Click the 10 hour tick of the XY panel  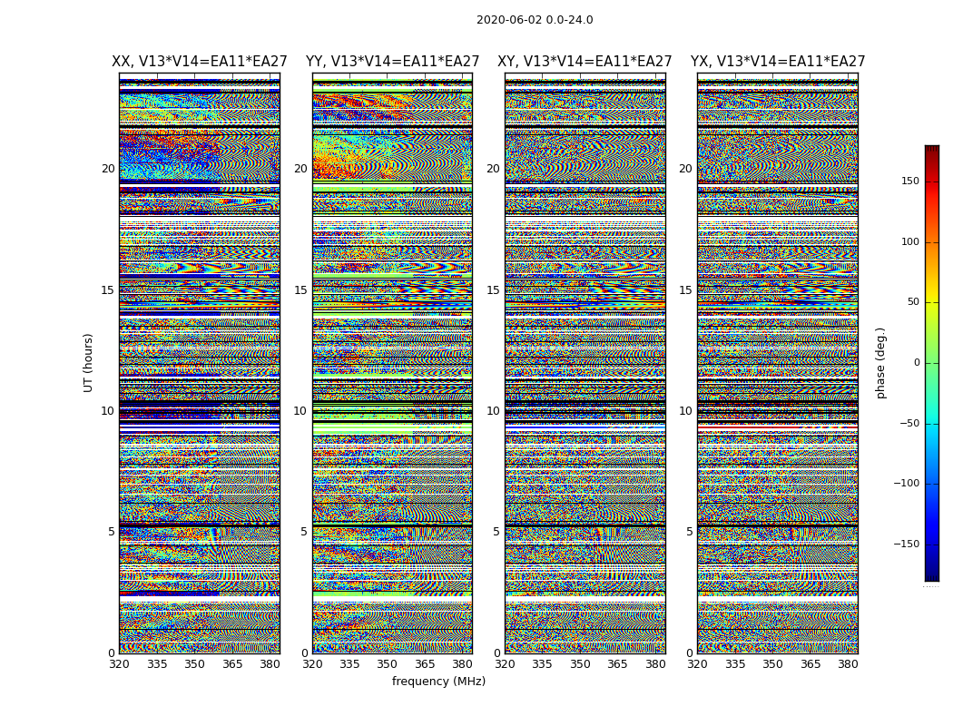coord(493,411)
